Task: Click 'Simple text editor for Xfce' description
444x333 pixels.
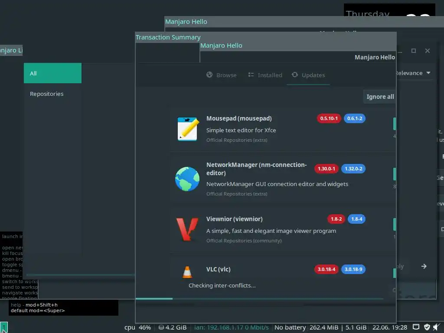Action: tap(241, 130)
